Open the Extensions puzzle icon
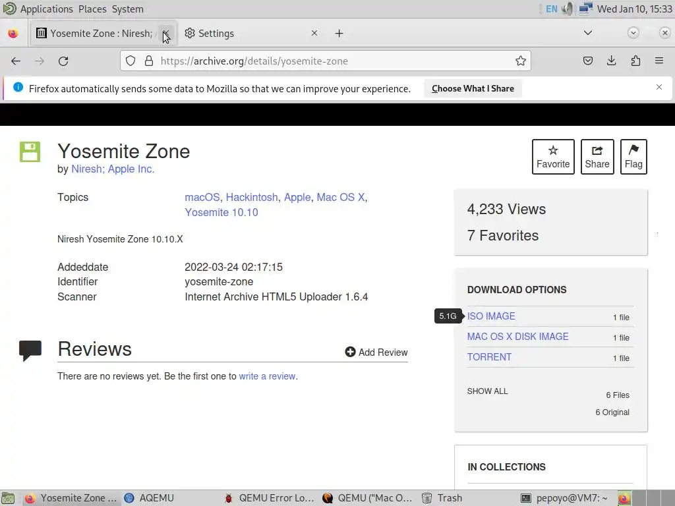This screenshot has width=675, height=506. click(635, 61)
